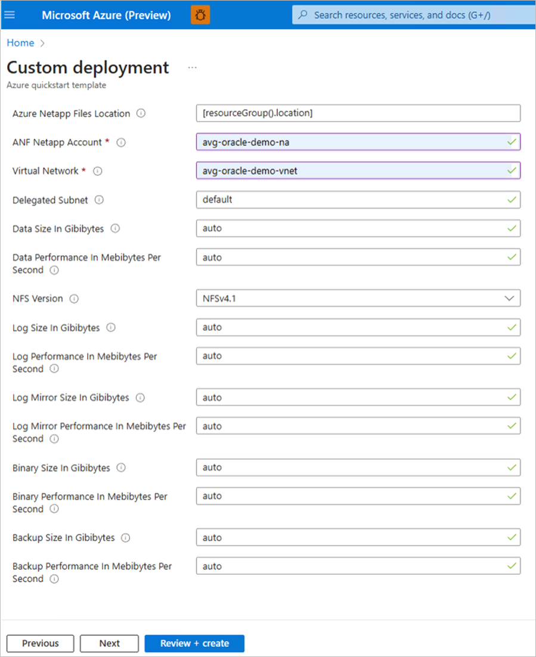Return using the Previous button
The image size is (536, 657).
coord(41,643)
